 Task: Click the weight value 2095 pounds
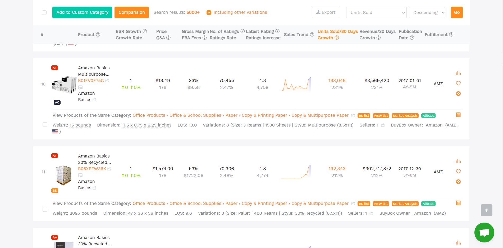(83, 213)
